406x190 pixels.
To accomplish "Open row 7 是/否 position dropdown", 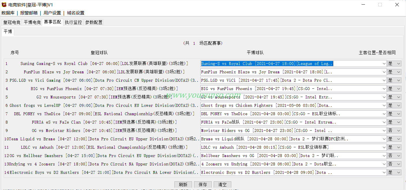I will (x=394, y=114).
